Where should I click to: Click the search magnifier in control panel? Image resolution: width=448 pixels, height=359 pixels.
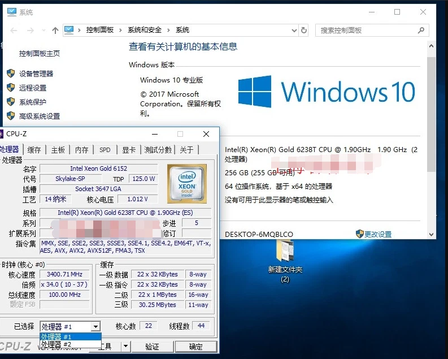[x=421, y=30]
